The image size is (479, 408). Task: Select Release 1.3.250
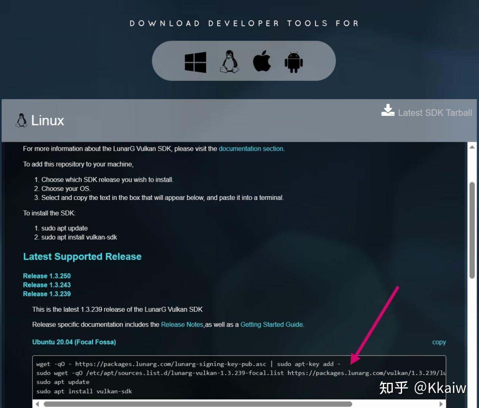tap(46, 276)
